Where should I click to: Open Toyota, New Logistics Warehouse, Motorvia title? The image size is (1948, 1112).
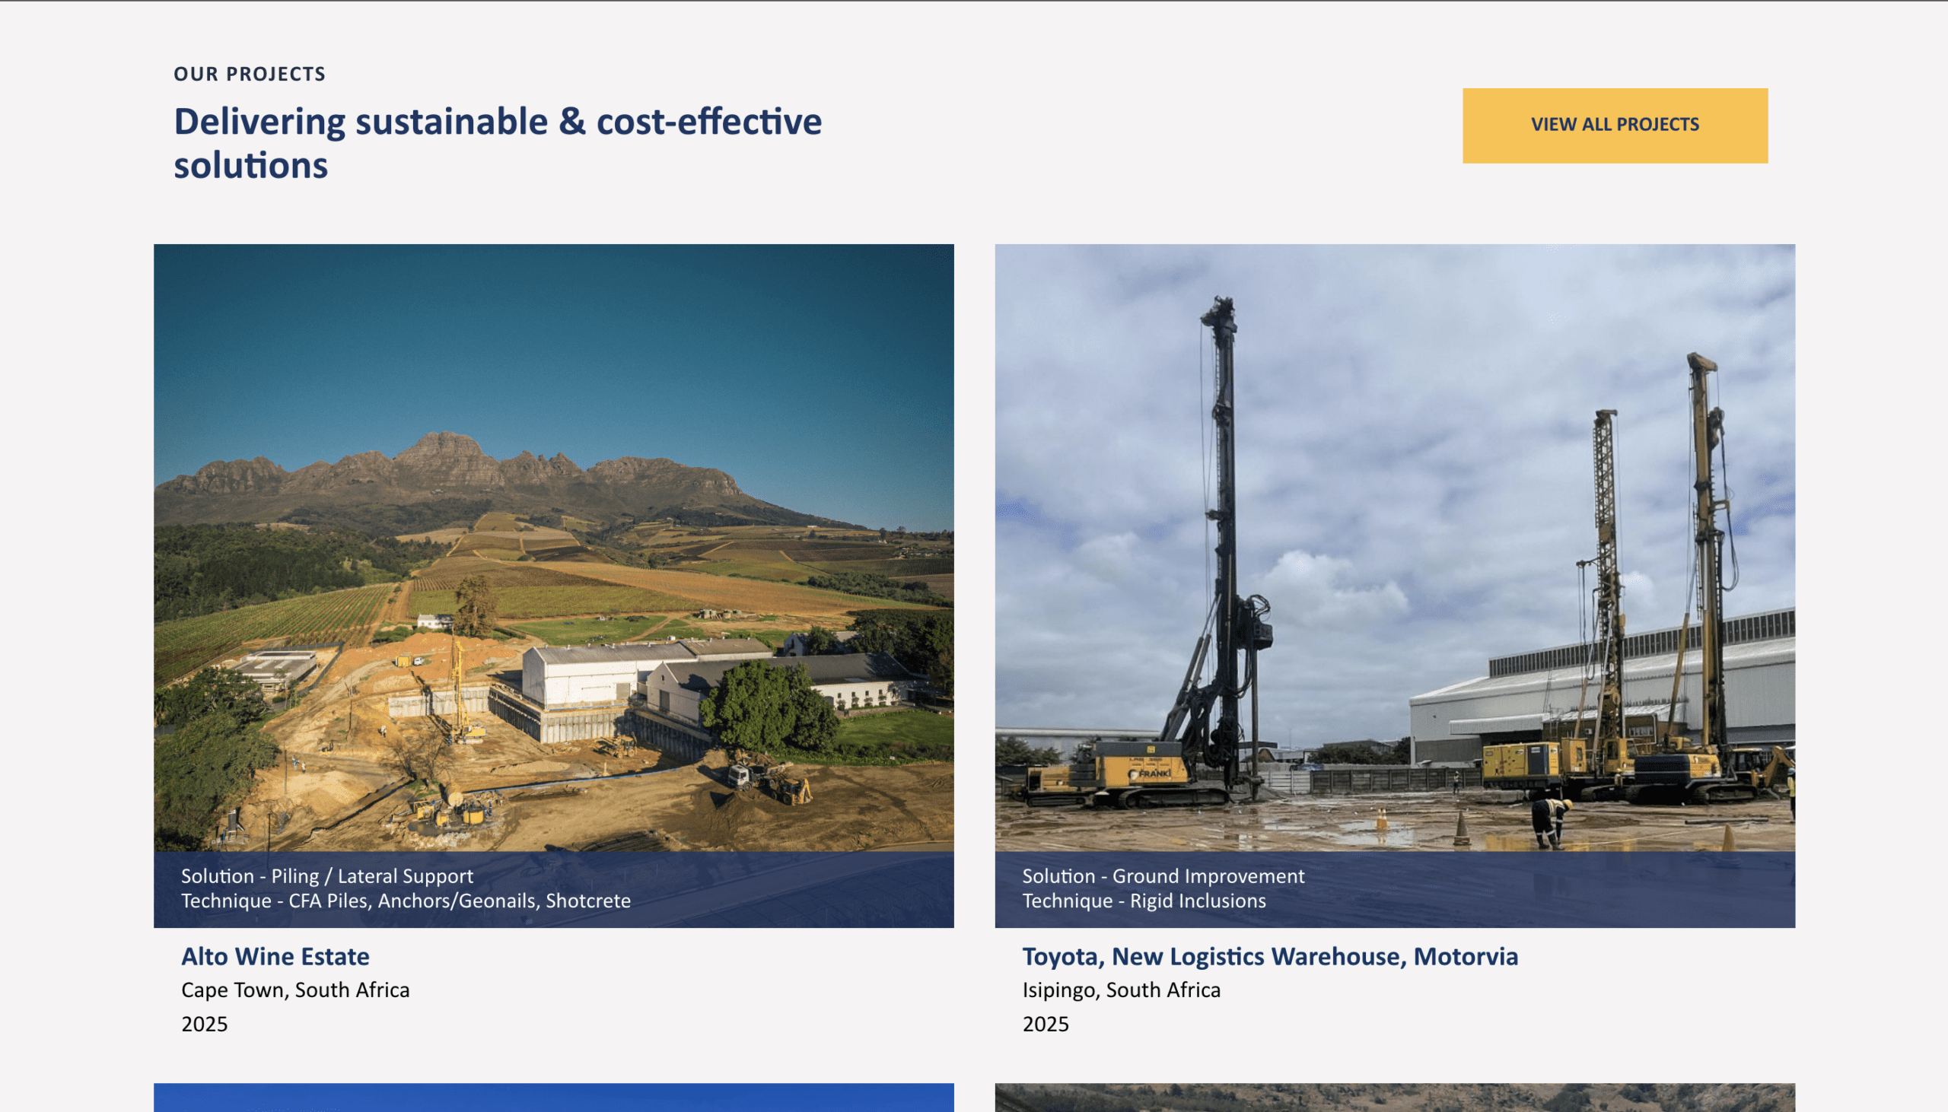1270,956
